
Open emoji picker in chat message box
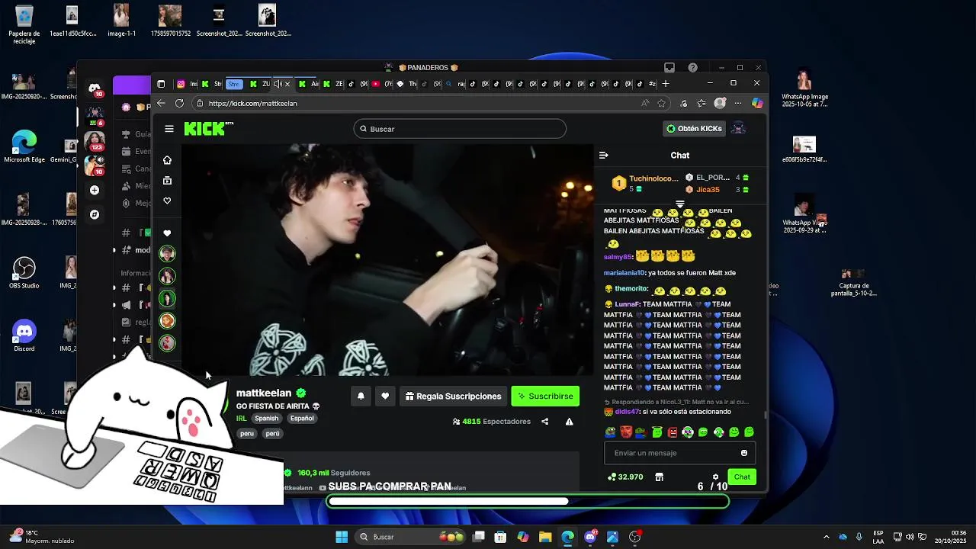pyautogui.click(x=744, y=453)
